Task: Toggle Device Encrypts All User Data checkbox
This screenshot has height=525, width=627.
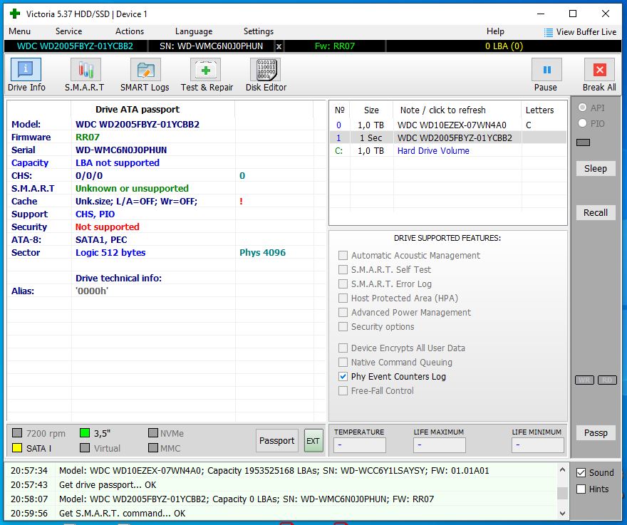Action: click(343, 348)
